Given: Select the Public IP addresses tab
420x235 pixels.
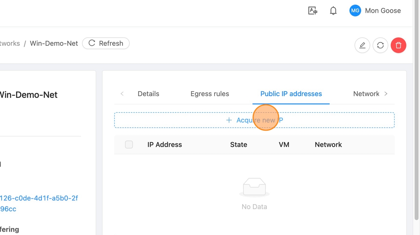Looking at the screenshot, I should coord(291,94).
